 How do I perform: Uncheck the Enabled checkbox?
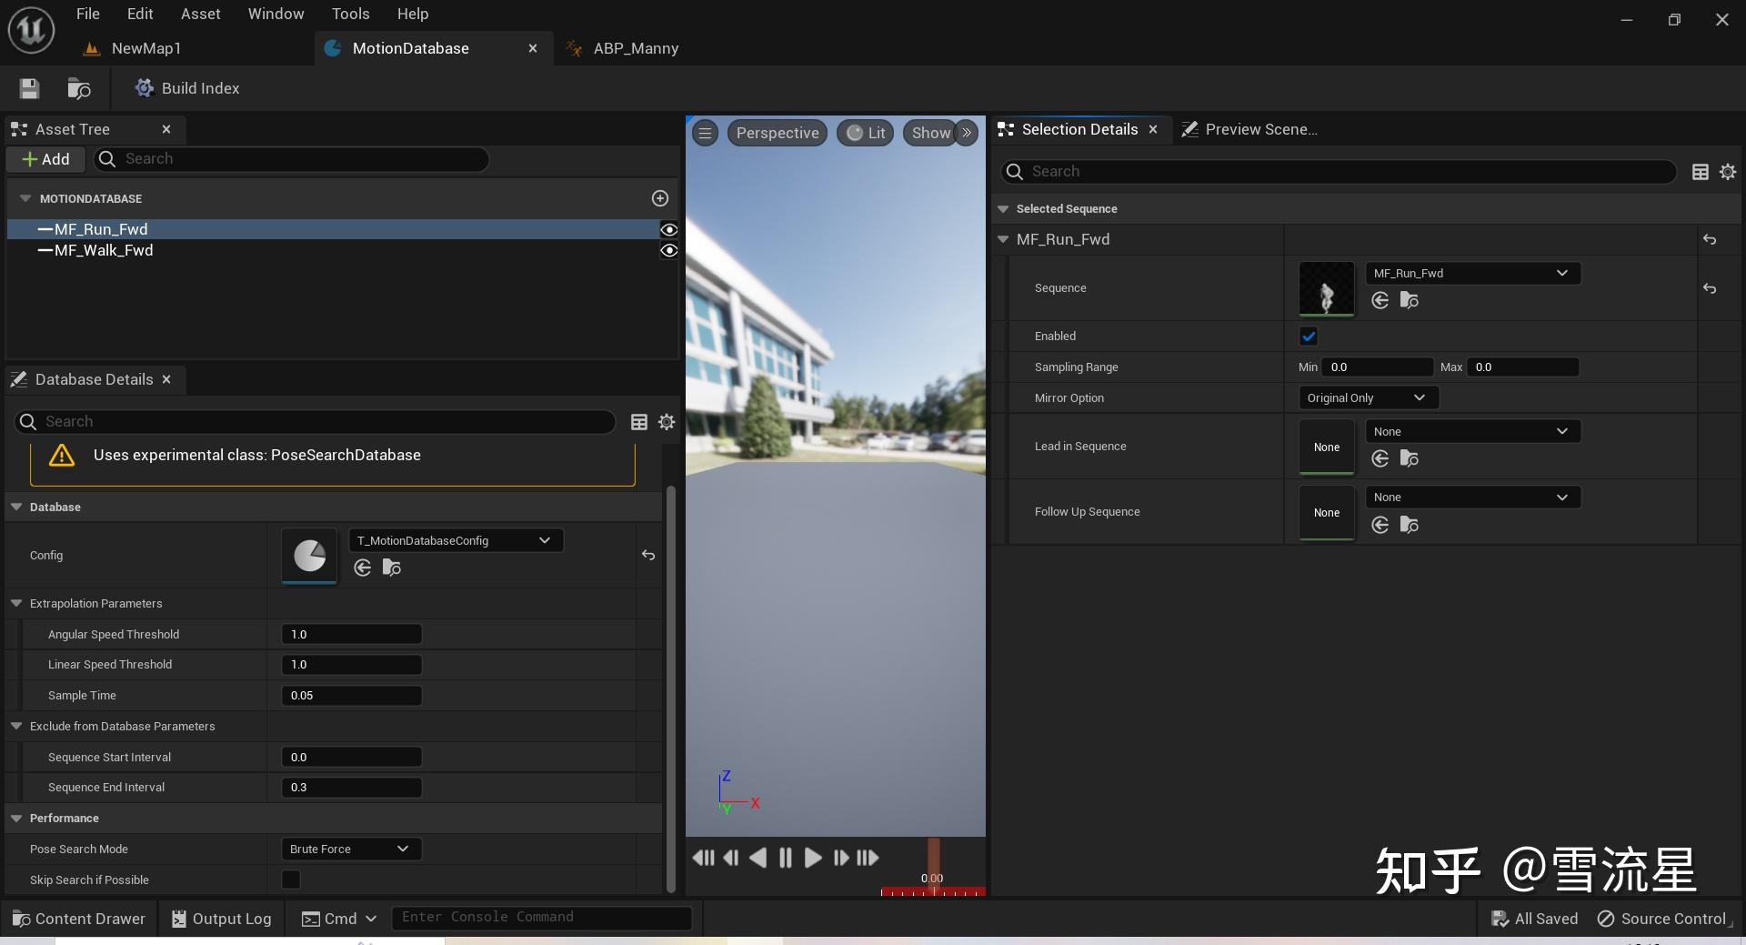[1309, 337]
